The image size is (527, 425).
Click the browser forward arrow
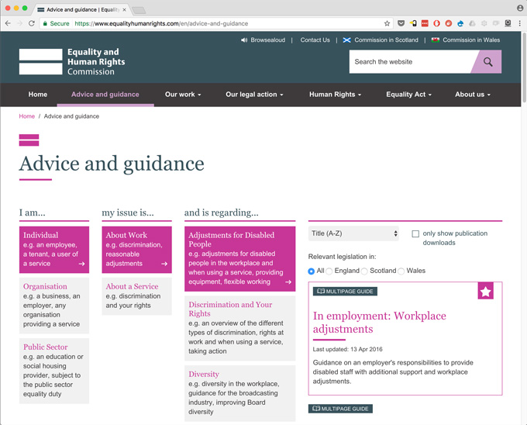[x=20, y=23]
